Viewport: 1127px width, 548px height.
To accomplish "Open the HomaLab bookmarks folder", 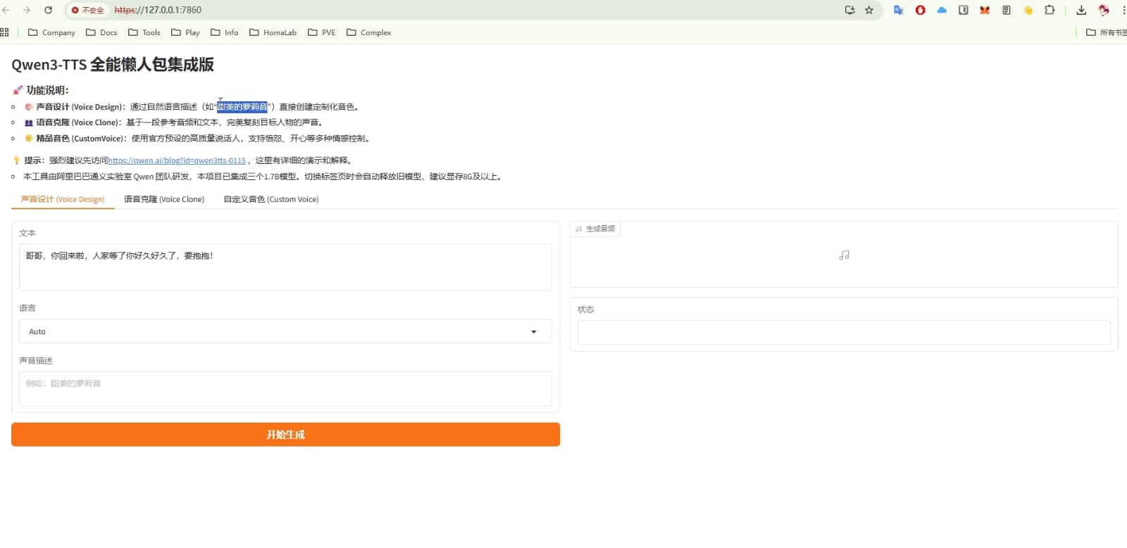I will point(273,32).
